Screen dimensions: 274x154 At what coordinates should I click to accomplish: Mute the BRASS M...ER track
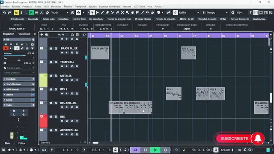click(x=51, y=48)
